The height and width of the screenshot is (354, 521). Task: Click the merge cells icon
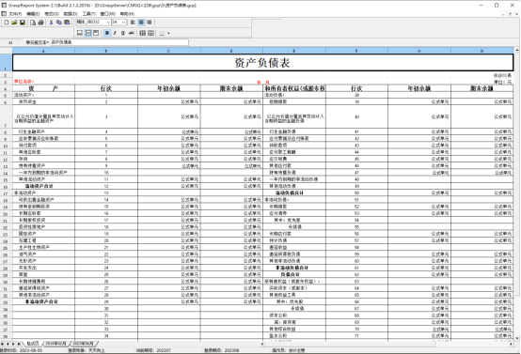(x=143, y=33)
